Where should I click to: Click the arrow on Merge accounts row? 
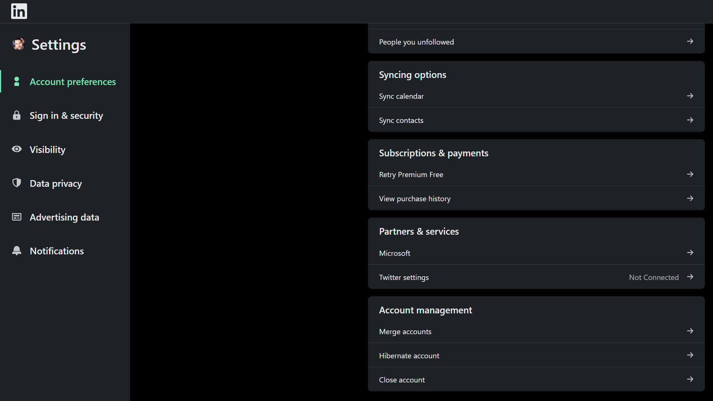pos(690,331)
